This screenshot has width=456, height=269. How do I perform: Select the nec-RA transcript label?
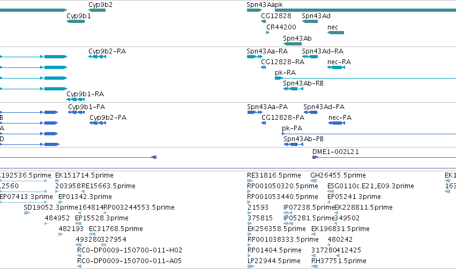point(339,62)
